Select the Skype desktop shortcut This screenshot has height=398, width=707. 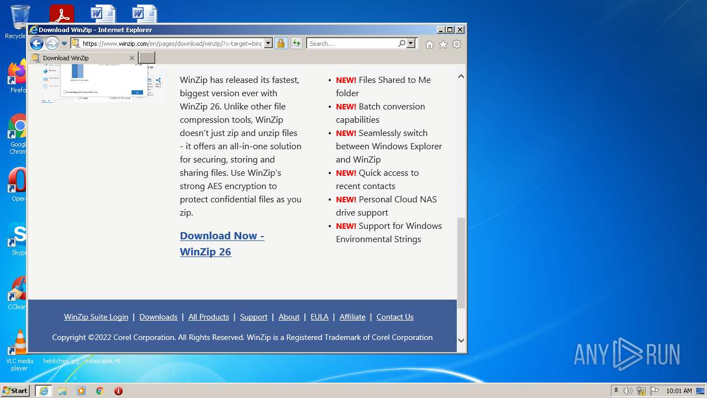[18, 239]
